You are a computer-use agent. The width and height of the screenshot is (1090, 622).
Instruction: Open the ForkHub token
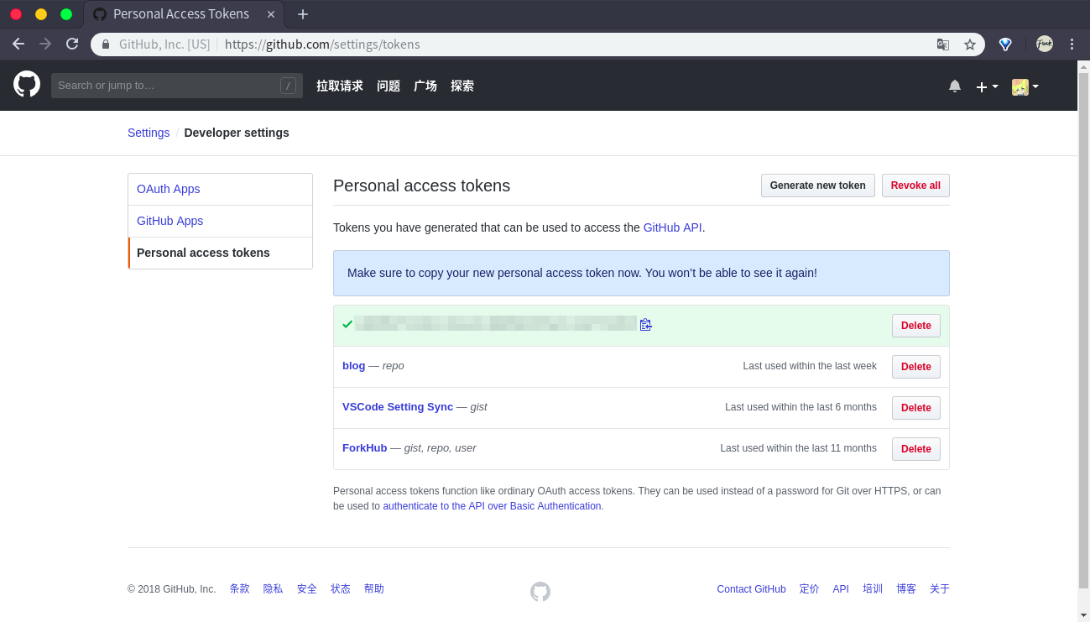(365, 448)
